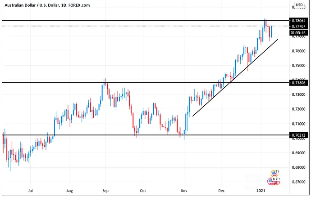Select the 0.73806 price line label
Image resolution: width=311 pixels, height=197 pixels.
click(299, 83)
